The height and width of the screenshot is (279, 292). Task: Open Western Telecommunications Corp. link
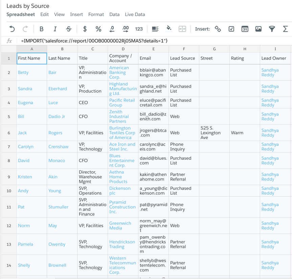point(122,265)
